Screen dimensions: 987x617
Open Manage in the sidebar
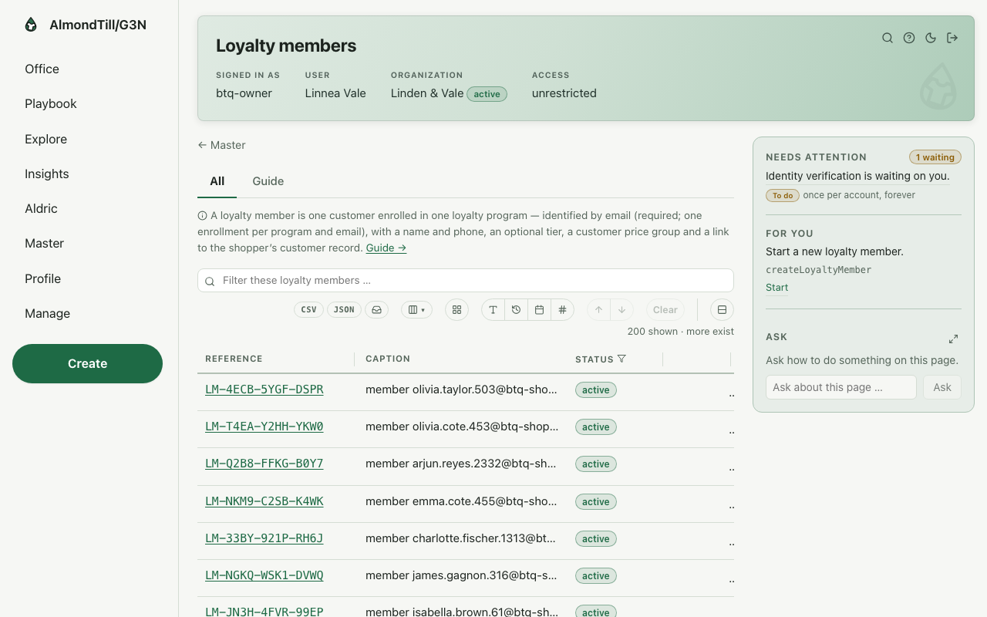[48, 313]
